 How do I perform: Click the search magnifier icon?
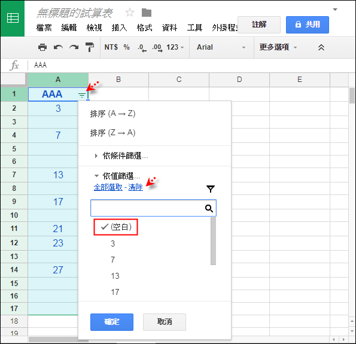pos(209,208)
